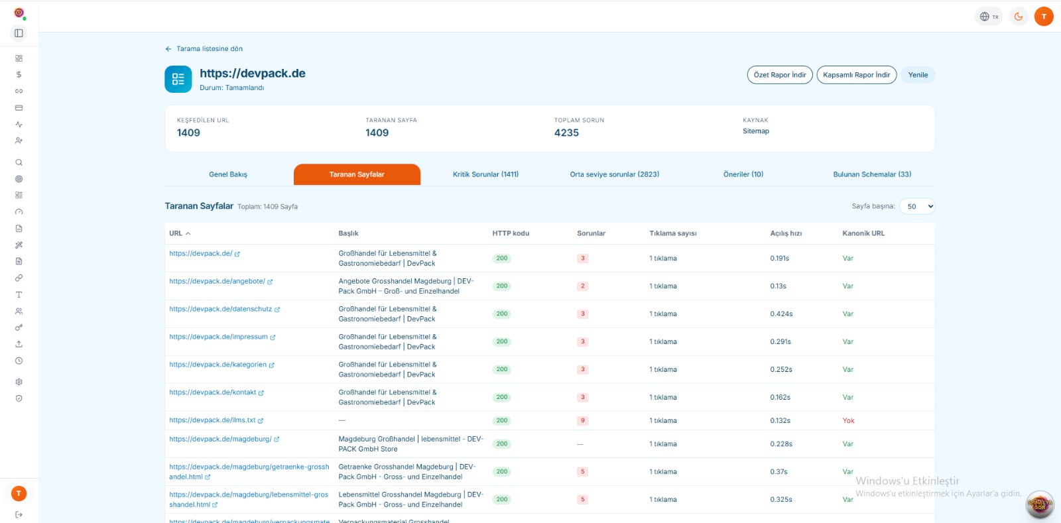Toggle dark mode with the moon icon
The image size is (1061, 523).
coord(1019,17)
